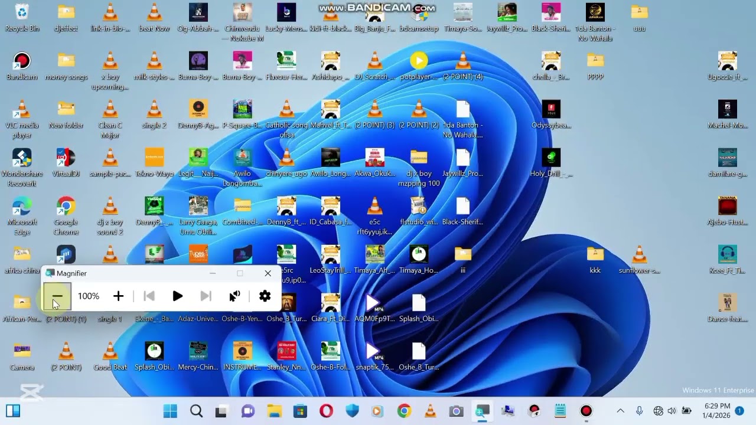Select flstudio_wi installer icon
Screen dimensions: 756x425
point(419,212)
